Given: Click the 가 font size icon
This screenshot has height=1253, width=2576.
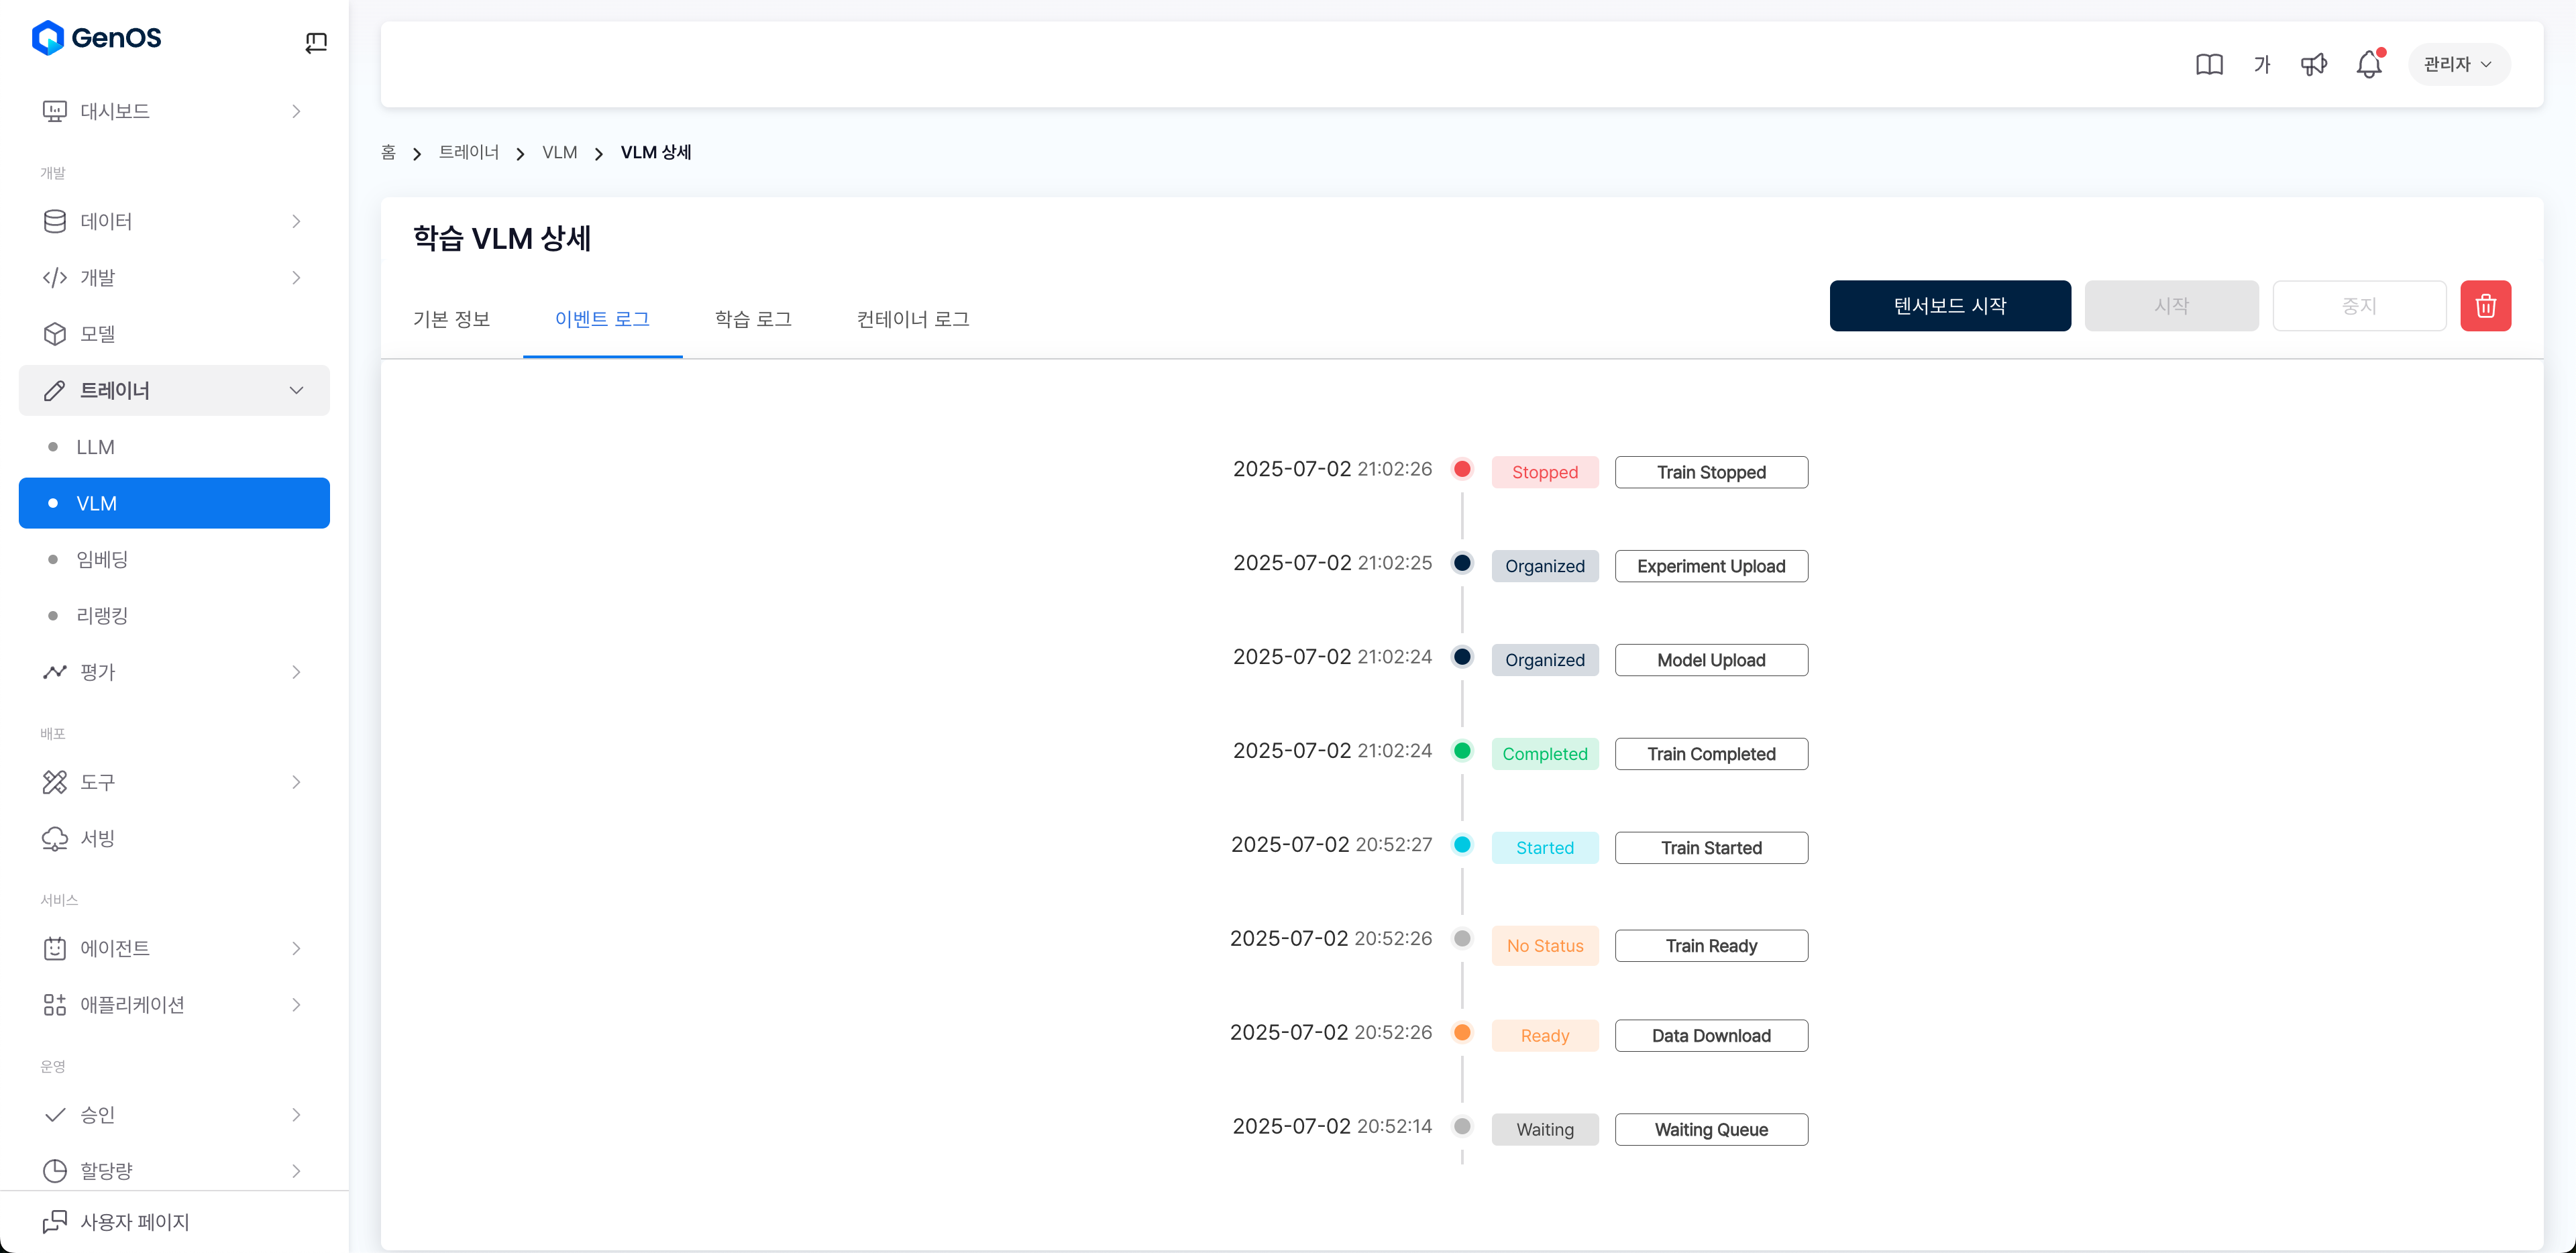Looking at the screenshot, I should coord(2262,65).
